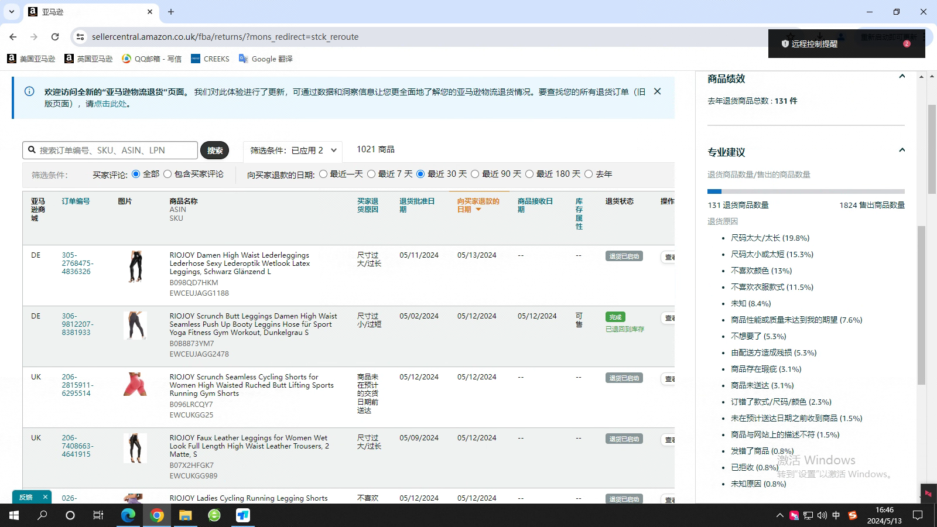Go back in Chrome
This screenshot has width=937, height=527.
[13, 37]
